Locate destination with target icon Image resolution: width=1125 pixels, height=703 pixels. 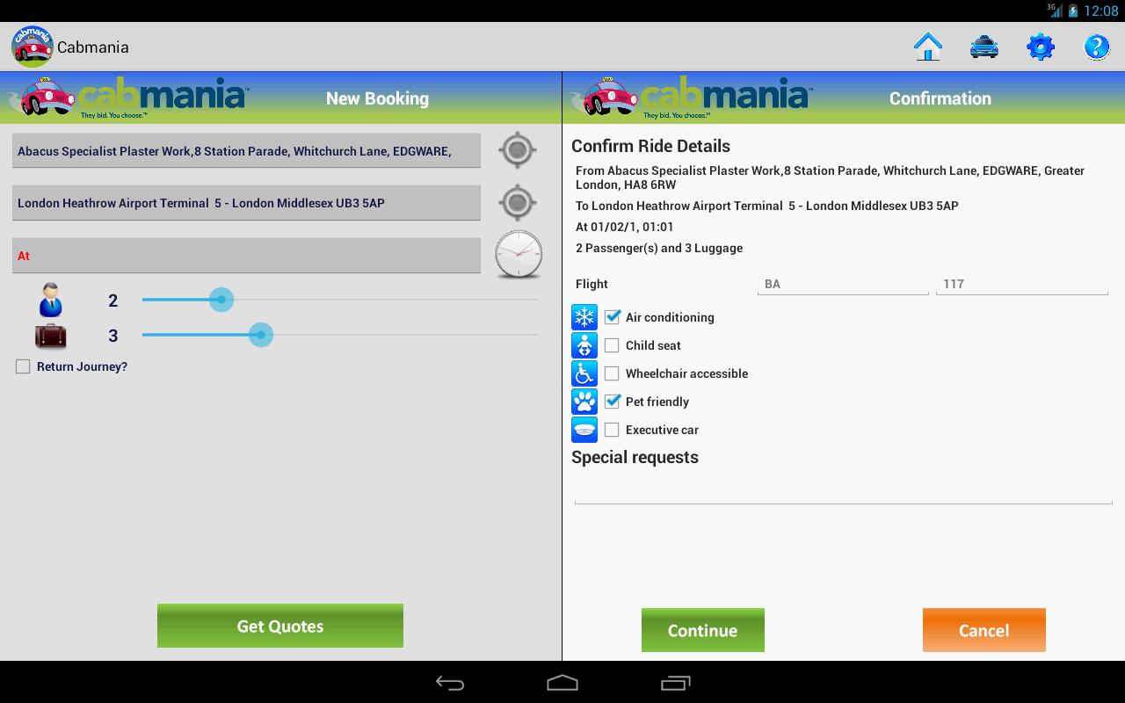coord(518,203)
